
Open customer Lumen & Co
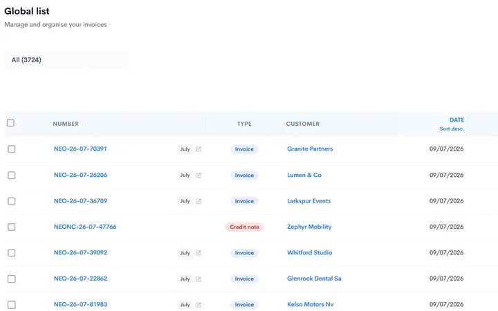304,175
